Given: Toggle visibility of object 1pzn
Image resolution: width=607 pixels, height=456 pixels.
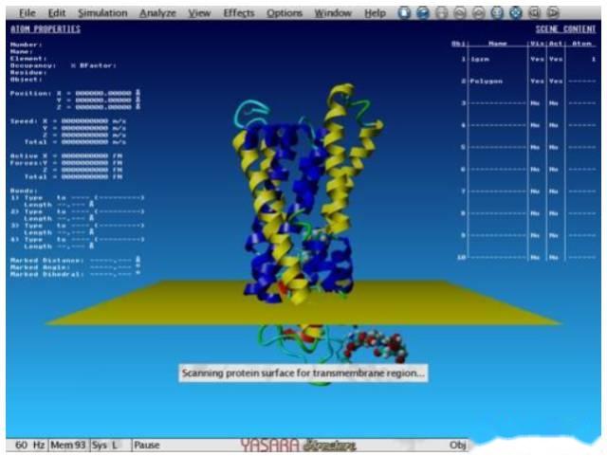Looking at the screenshot, I should click(x=537, y=59).
